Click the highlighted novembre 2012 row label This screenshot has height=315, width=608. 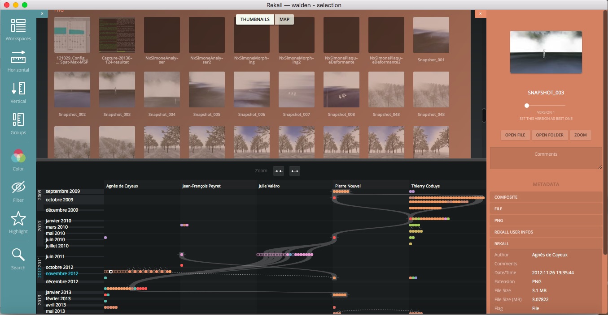pyautogui.click(x=62, y=273)
